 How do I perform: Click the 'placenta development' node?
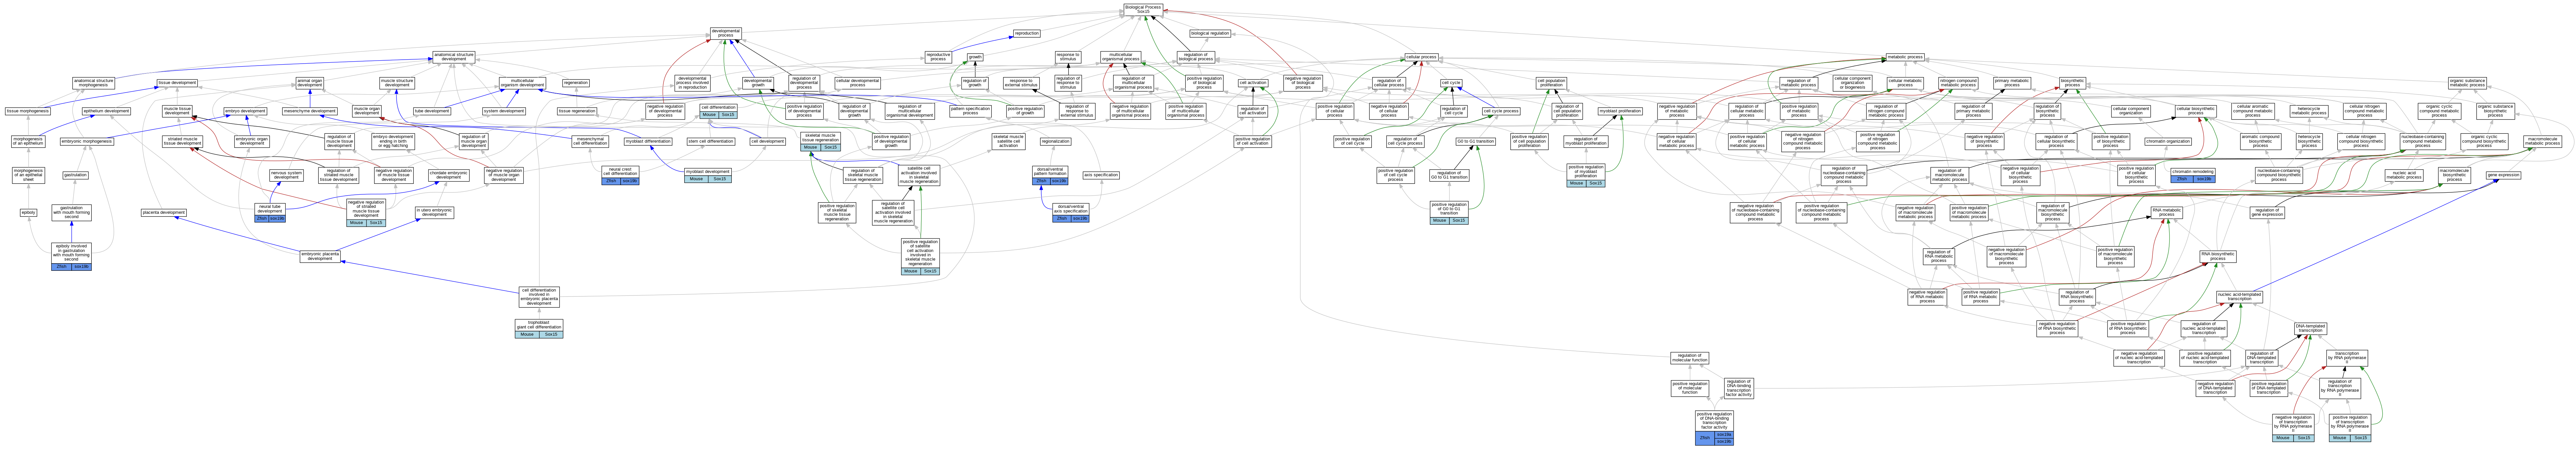pyautogui.click(x=164, y=212)
